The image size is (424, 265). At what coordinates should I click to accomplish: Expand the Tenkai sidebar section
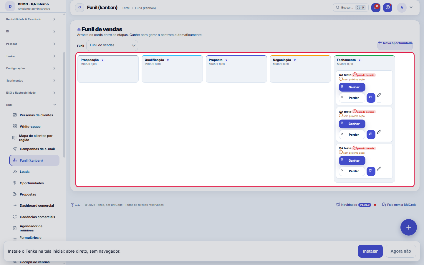(x=31, y=56)
